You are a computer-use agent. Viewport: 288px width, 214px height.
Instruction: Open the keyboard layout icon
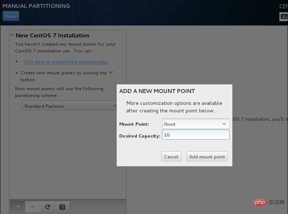click(x=284, y=17)
